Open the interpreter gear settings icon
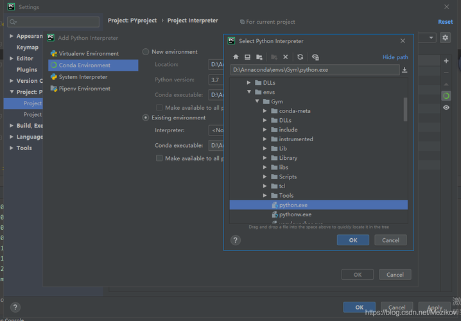Viewport: 461px width, 321px height. pos(445,38)
